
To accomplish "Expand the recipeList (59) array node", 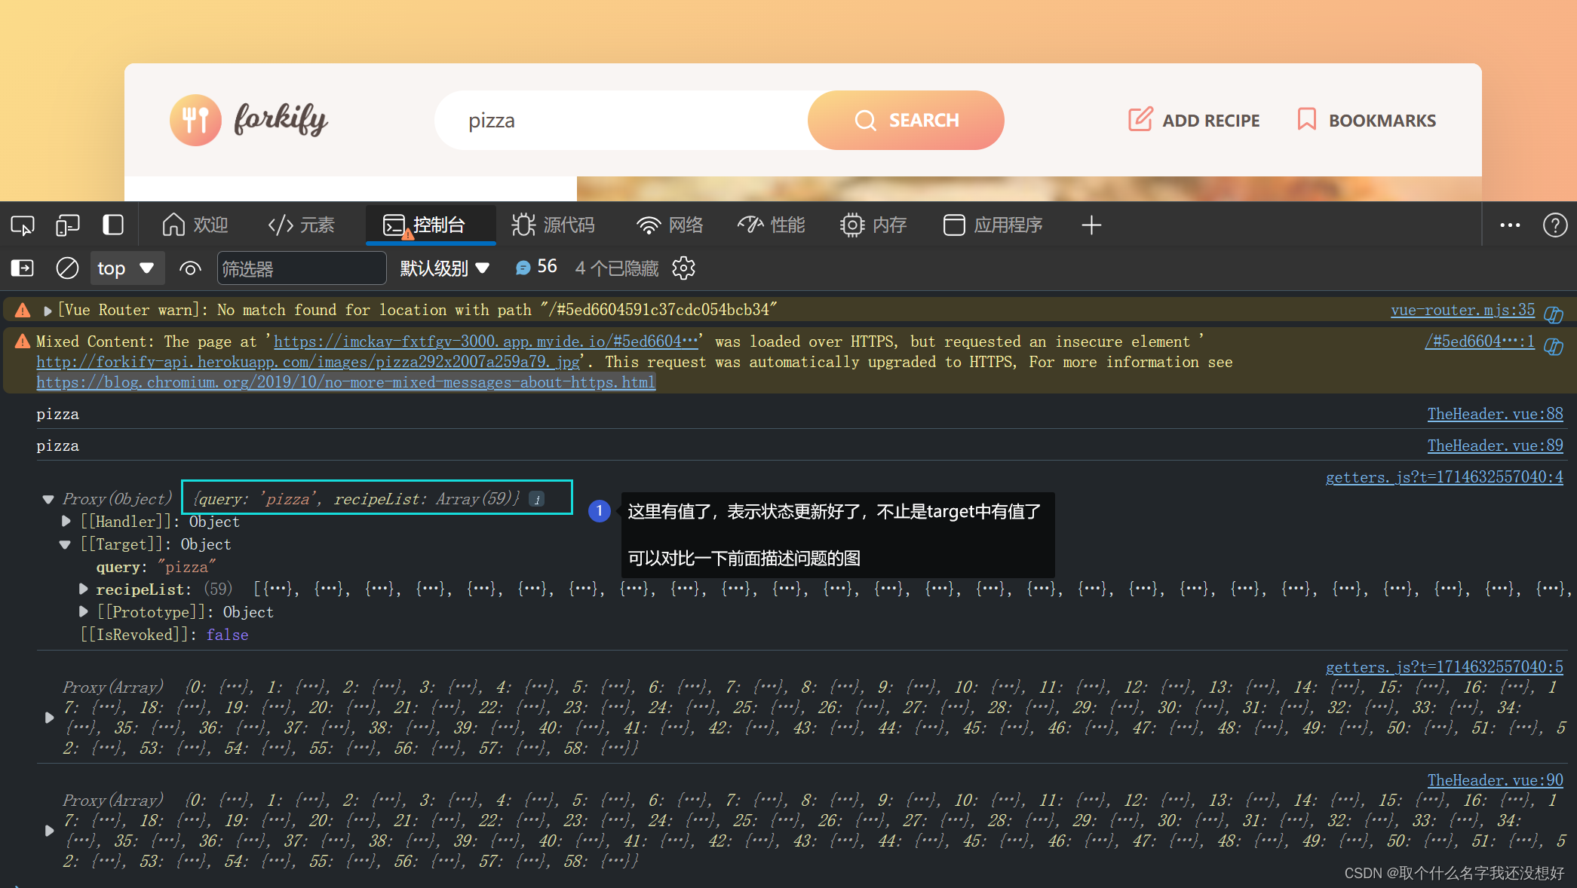I will [84, 589].
